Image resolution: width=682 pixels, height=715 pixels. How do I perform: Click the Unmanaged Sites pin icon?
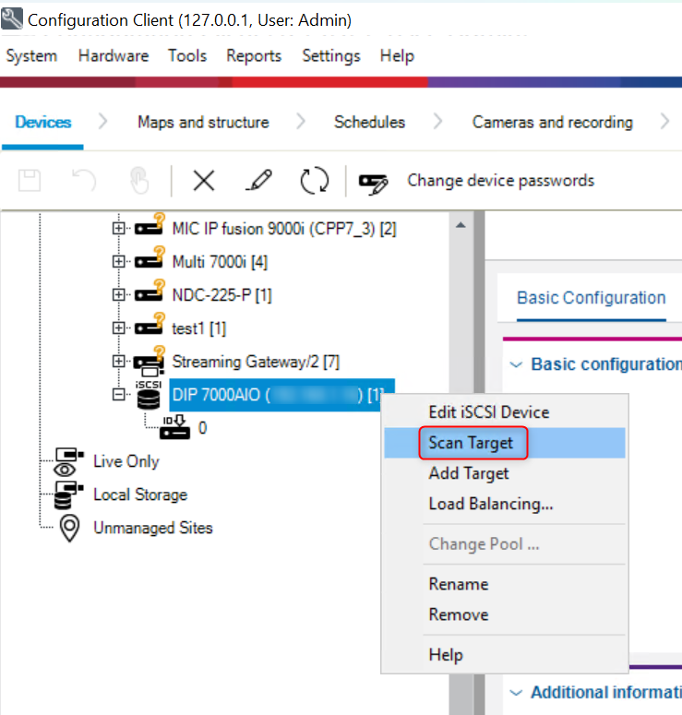[x=70, y=529]
